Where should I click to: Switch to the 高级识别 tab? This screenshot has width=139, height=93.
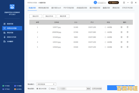click(116, 8)
